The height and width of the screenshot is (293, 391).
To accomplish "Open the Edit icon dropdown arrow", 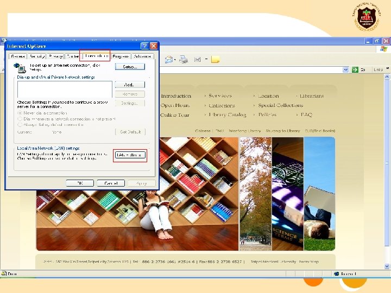I will 206,59.
